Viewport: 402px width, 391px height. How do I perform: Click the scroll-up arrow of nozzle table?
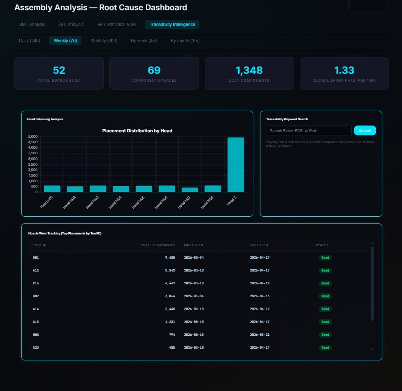[372, 243]
